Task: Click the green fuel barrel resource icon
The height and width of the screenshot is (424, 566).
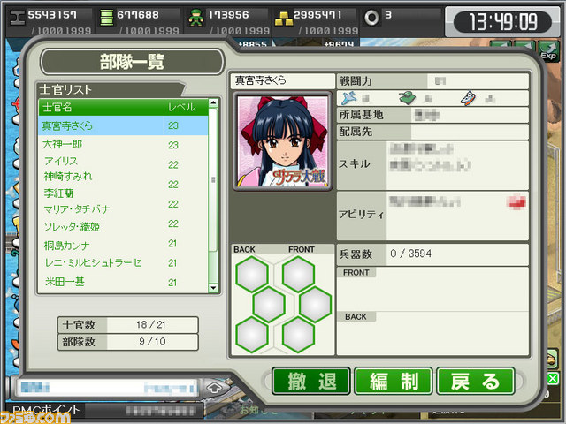Action: pyautogui.click(x=106, y=18)
